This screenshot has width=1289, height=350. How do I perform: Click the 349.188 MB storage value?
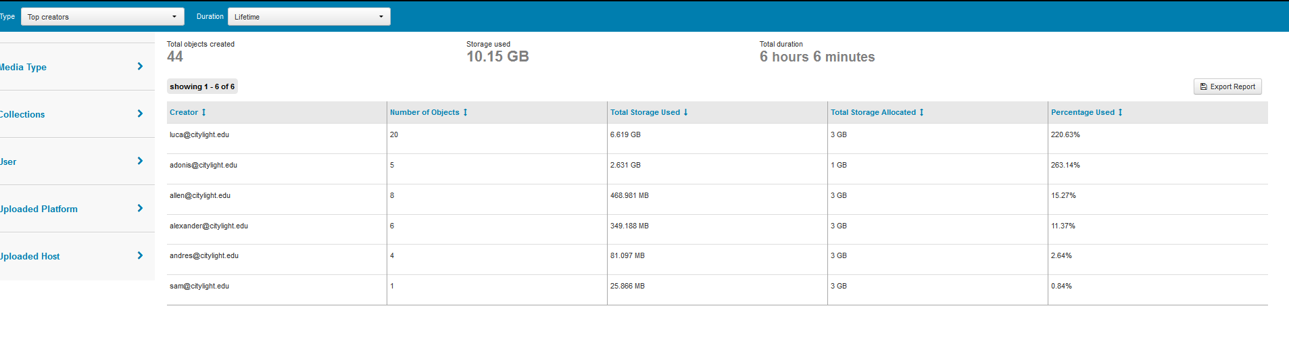(629, 226)
